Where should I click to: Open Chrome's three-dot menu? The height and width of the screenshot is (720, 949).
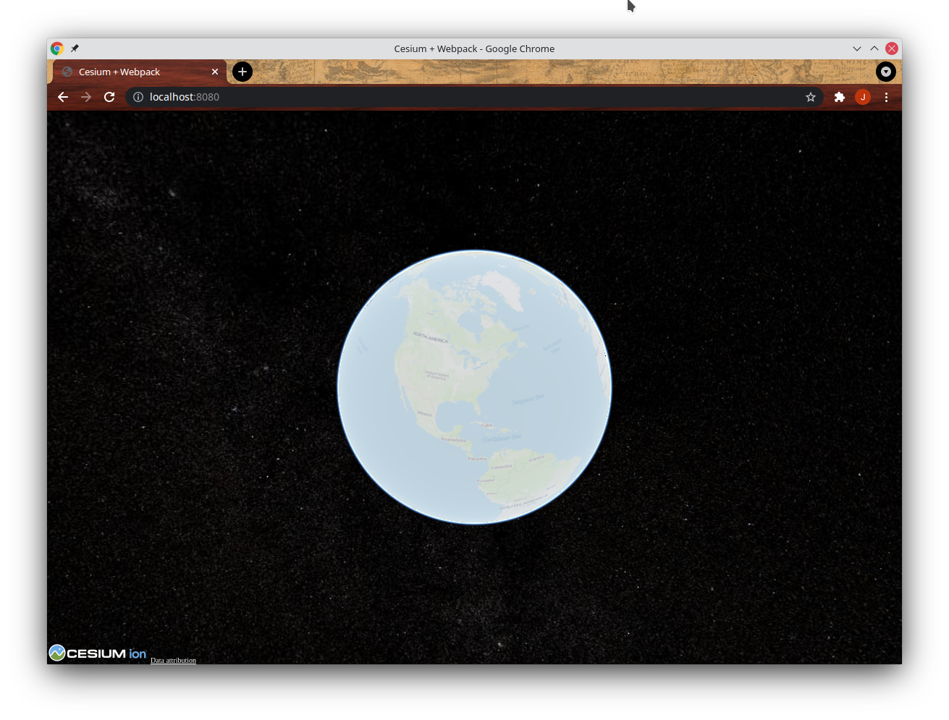tap(886, 97)
